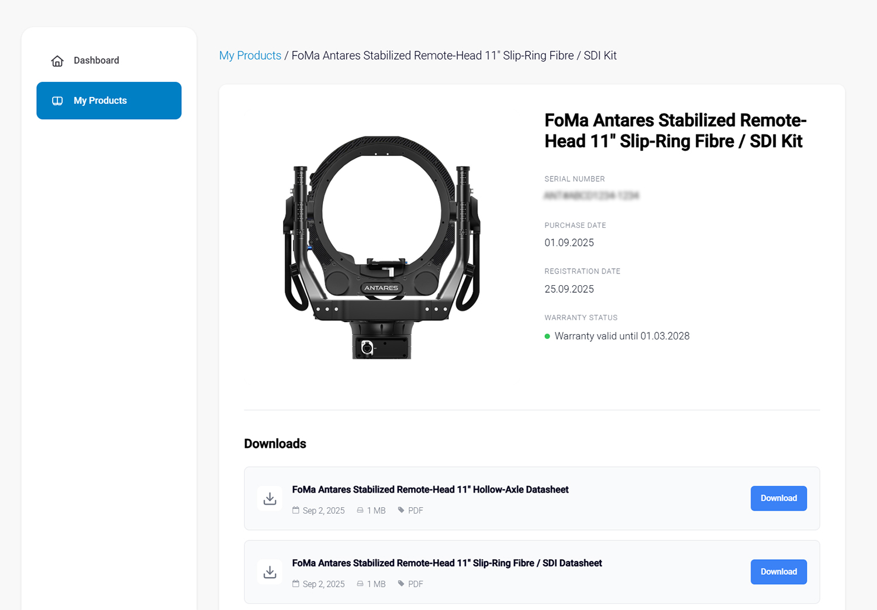The height and width of the screenshot is (610, 877).
Task: Click the green warranty status dot
Action: [x=547, y=337]
